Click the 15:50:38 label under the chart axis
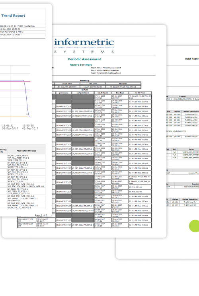 (x=28, y=126)
